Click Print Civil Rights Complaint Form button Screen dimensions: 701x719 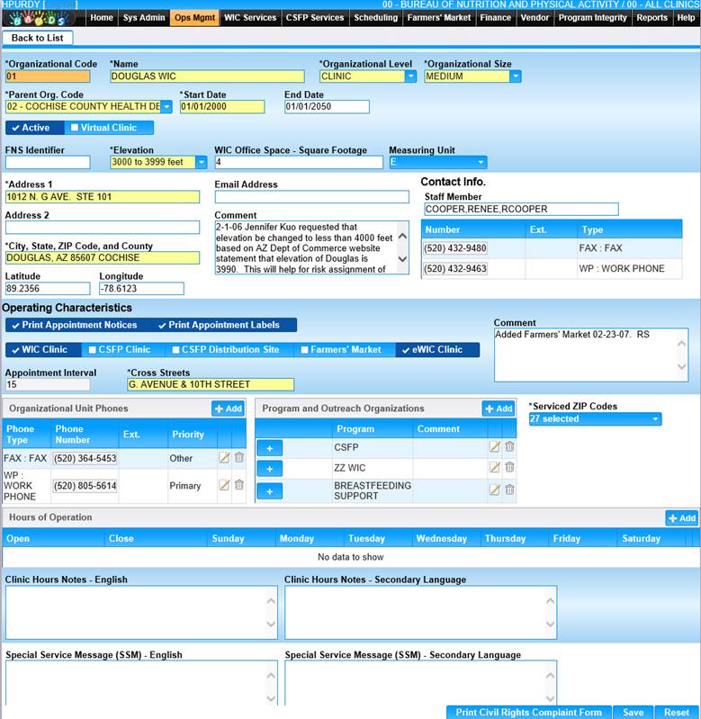coord(528,712)
